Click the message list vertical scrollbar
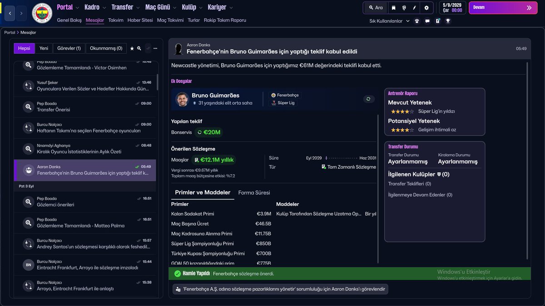The image size is (545, 306). 158,82
